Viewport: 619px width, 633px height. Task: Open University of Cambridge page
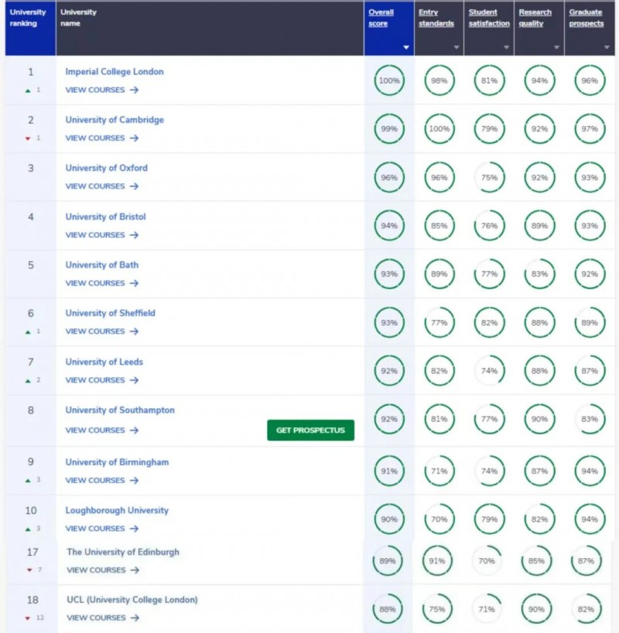pyautogui.click(x=115, y=120)
